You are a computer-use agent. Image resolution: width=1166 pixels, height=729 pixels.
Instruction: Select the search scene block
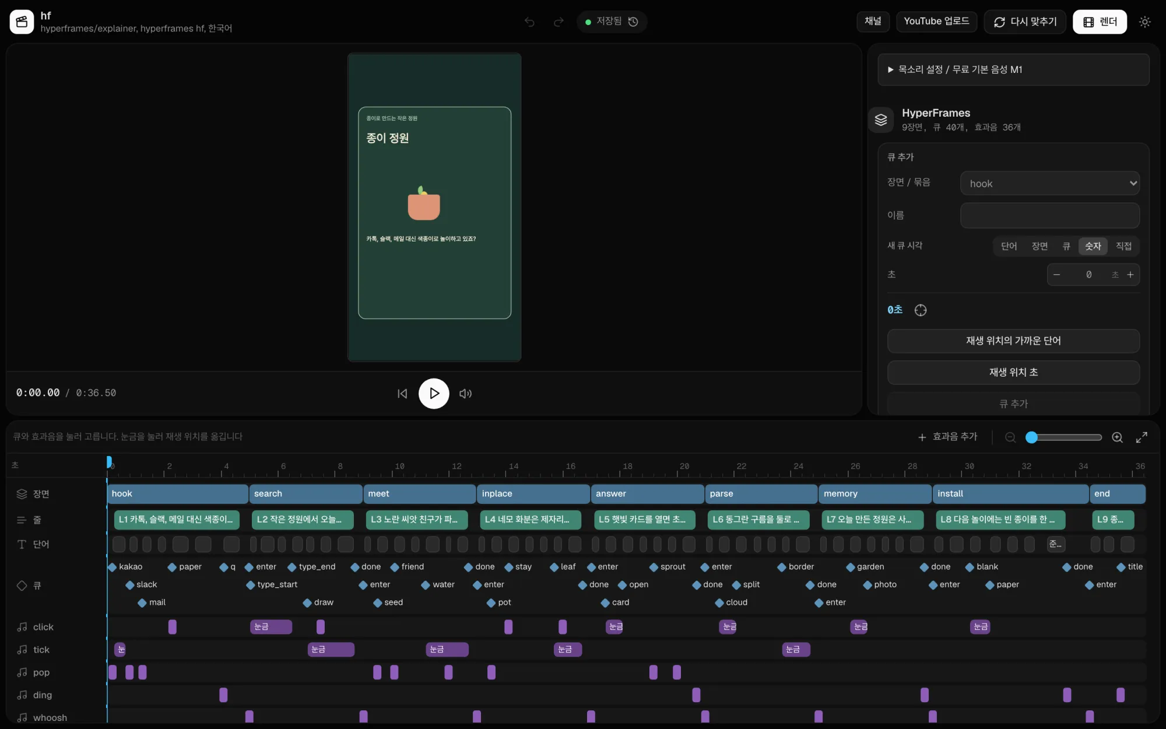click(305, 494)
